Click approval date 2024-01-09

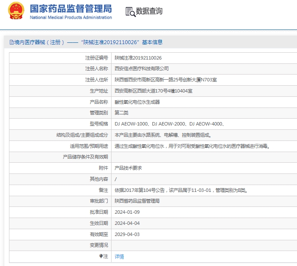(x=127, y=212)
